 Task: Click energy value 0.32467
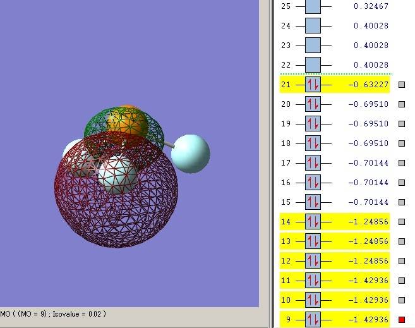tap(371, 6)
